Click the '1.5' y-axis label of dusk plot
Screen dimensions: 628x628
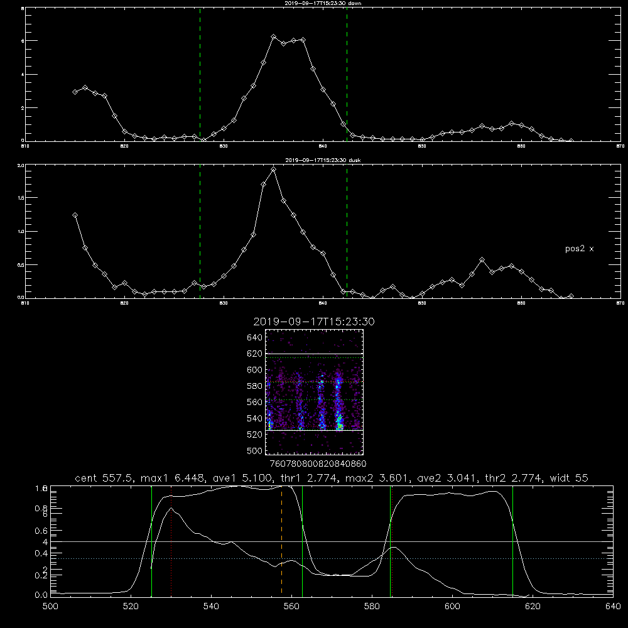[21, 198]
